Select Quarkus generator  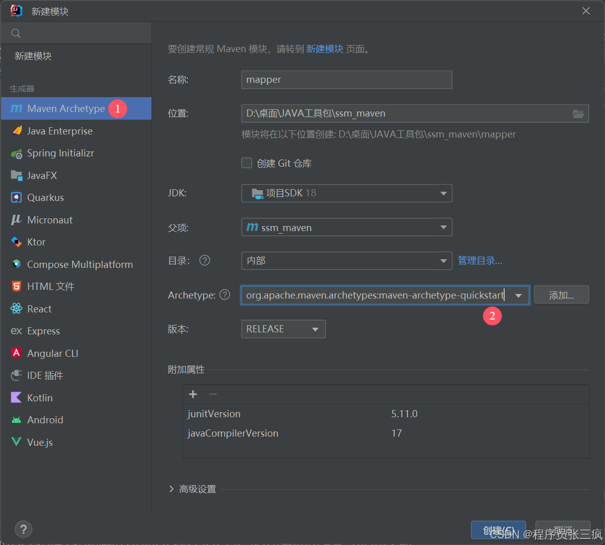click(76, 198)
